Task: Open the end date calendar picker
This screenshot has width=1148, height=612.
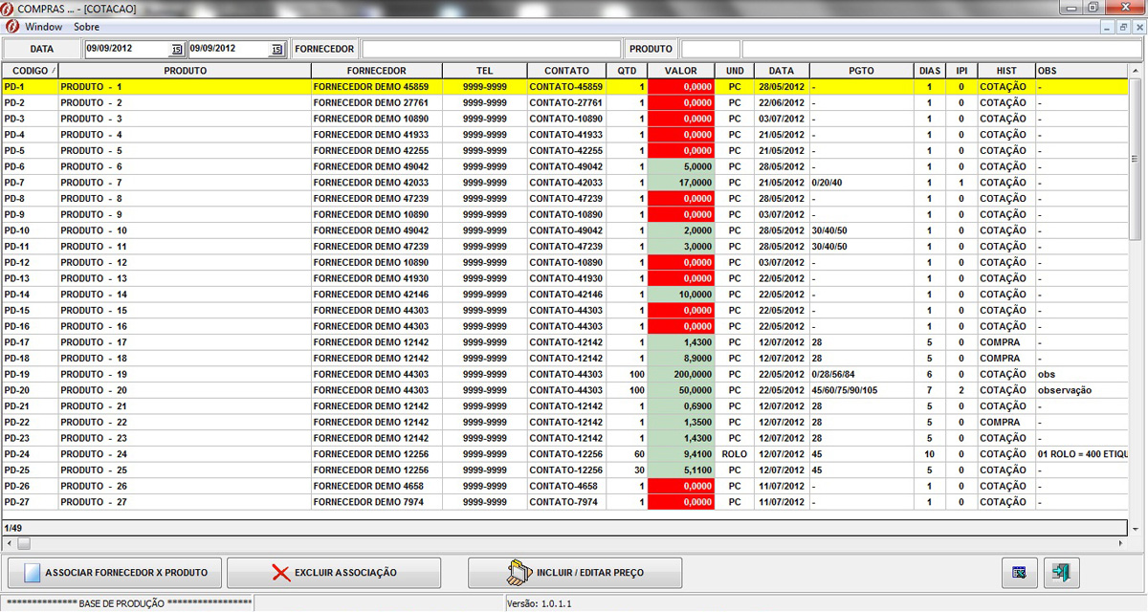Action: (x=277, y=49)
